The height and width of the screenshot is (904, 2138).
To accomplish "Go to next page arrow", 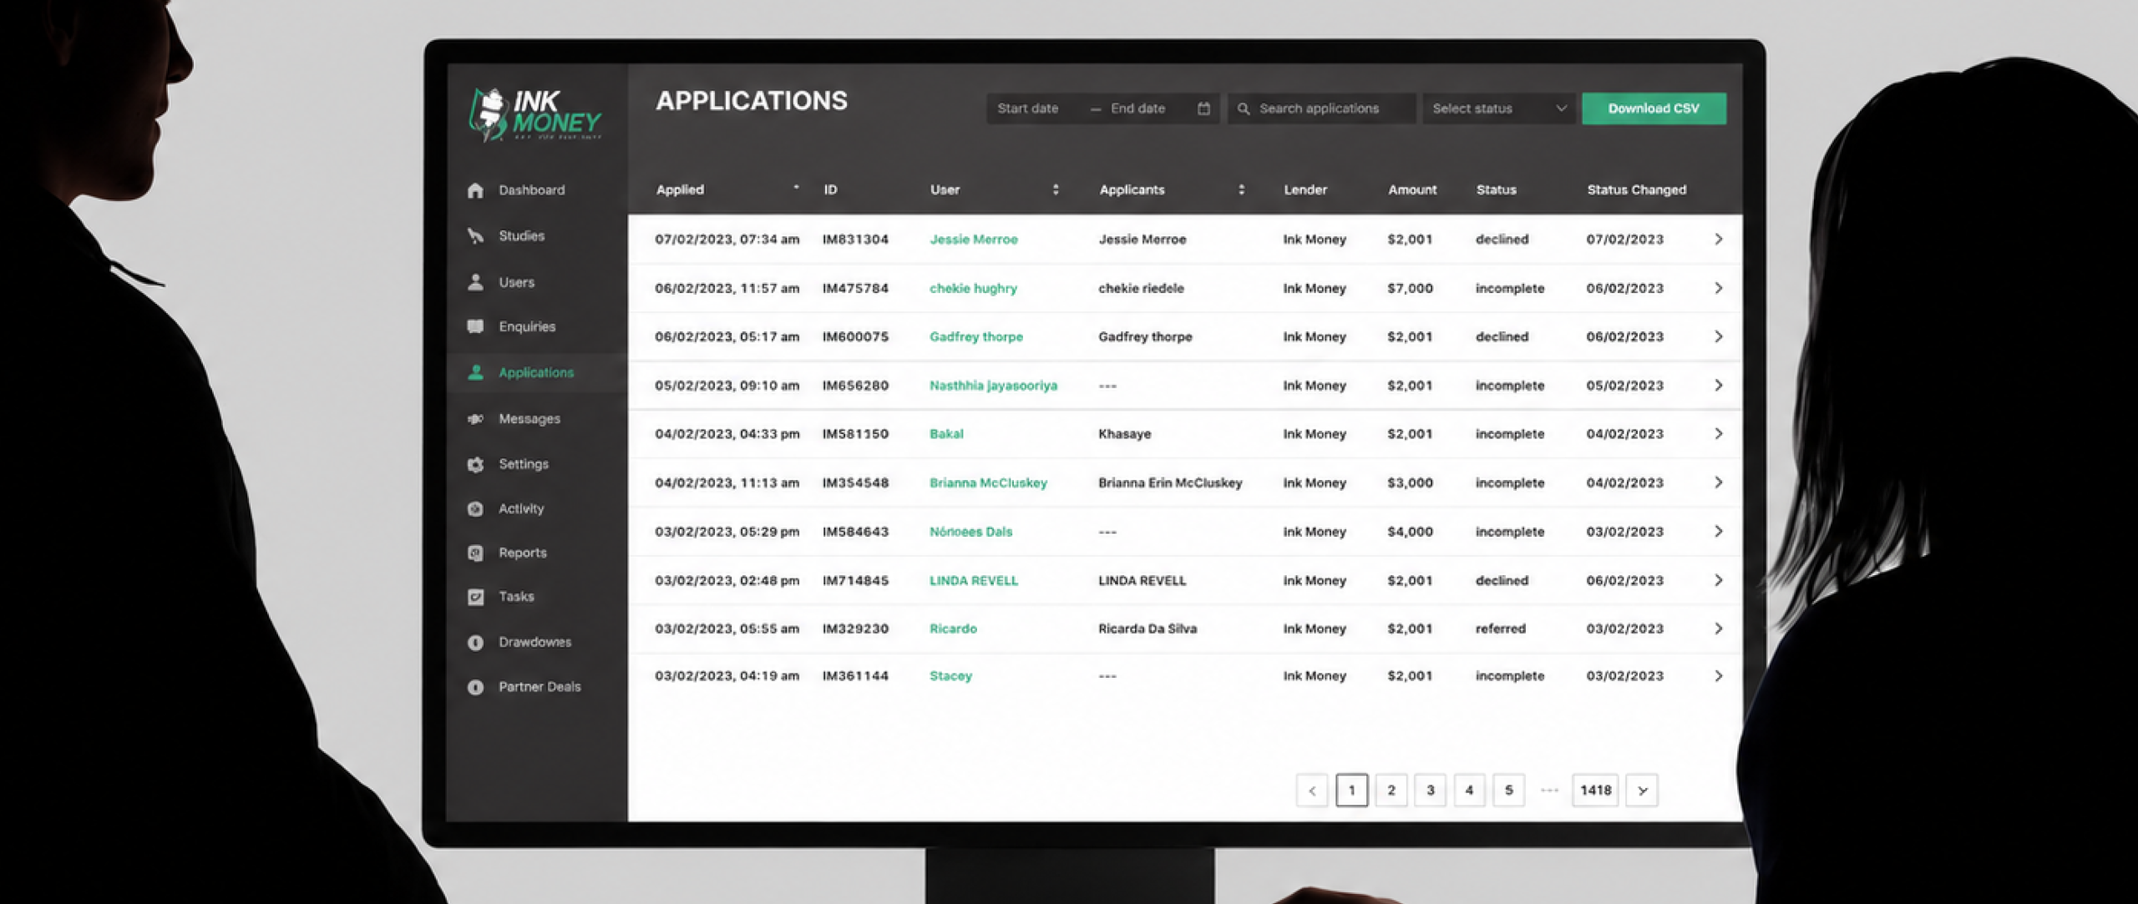I will pos(1642,790).
